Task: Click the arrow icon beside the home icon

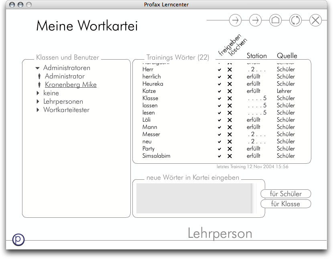Action: click(255, 20)
